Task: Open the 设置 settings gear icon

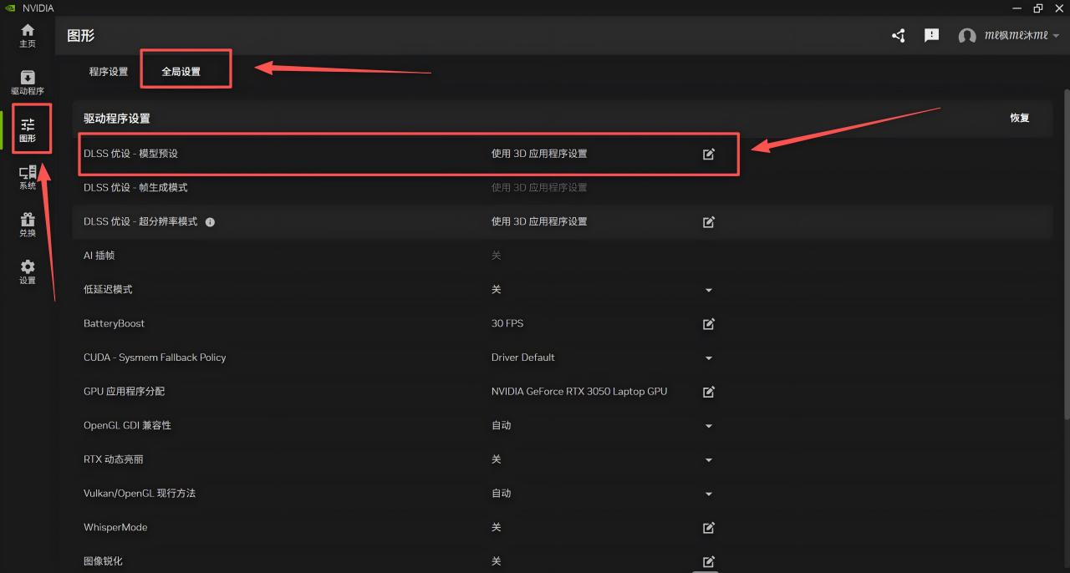Action: (x=28, y=272)
